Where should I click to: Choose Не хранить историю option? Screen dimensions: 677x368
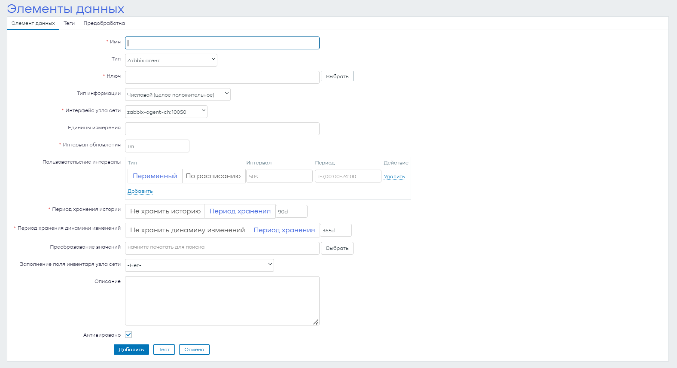pos(165,211)
